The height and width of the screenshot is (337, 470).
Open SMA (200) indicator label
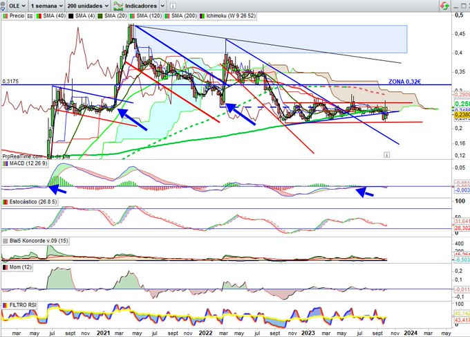pos(184,16)
